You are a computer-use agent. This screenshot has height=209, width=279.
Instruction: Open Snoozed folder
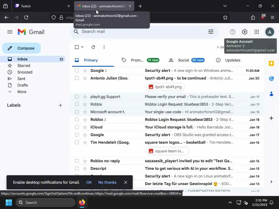[25, 72]
